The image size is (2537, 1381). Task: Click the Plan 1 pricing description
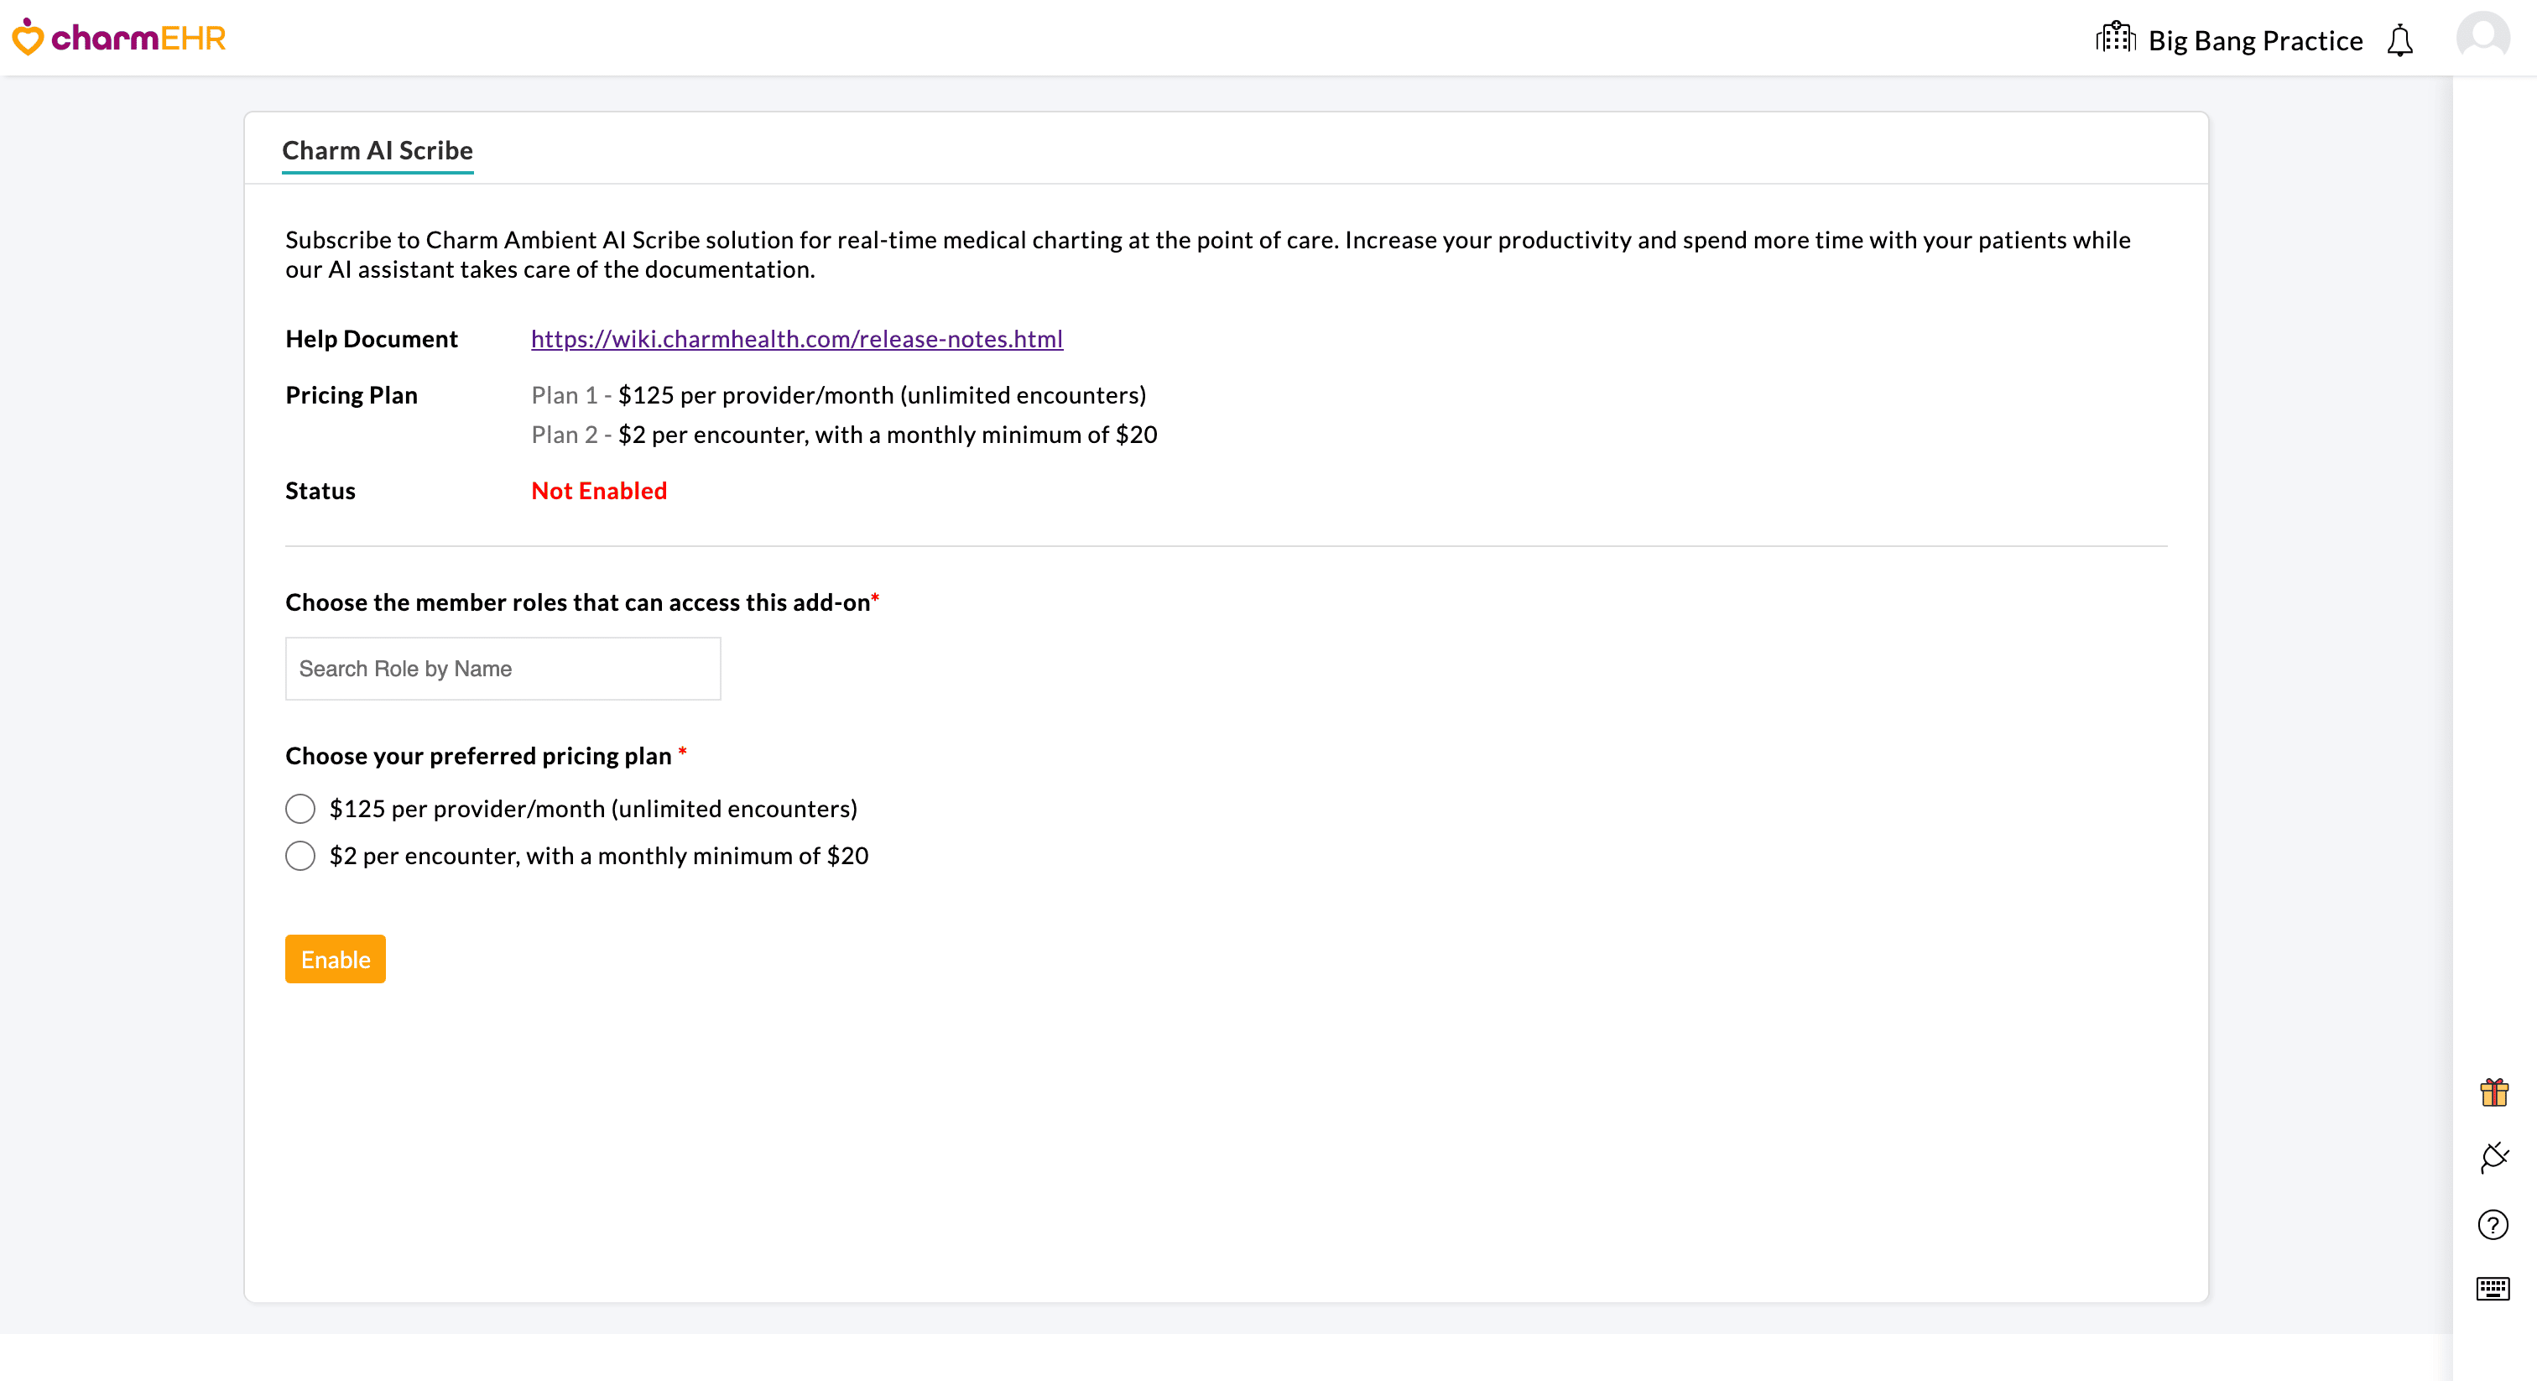click(838, 395)
